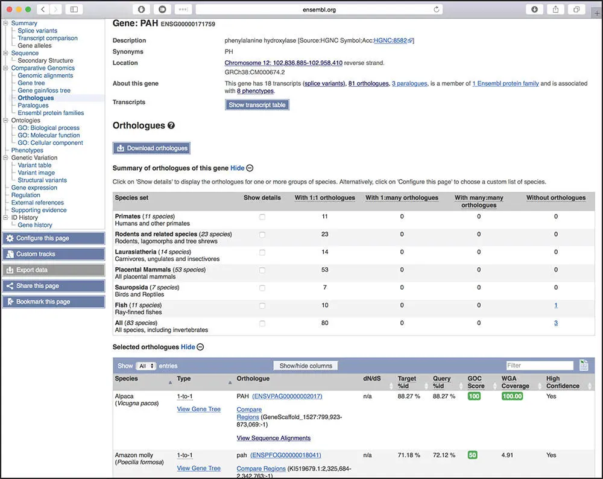Open the Show entries dropdown
Viewport: 603px width, 479px height.
tap(146, 366)
